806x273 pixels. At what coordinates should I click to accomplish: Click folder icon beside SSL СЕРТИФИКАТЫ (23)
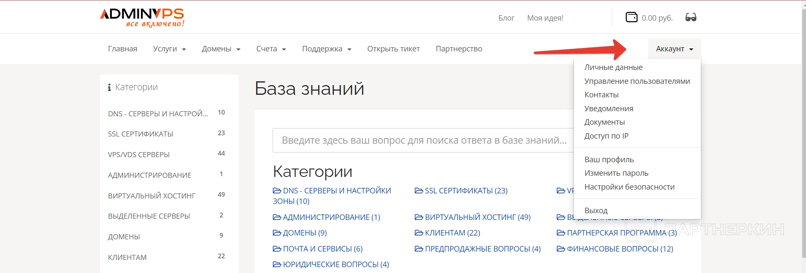419,191
